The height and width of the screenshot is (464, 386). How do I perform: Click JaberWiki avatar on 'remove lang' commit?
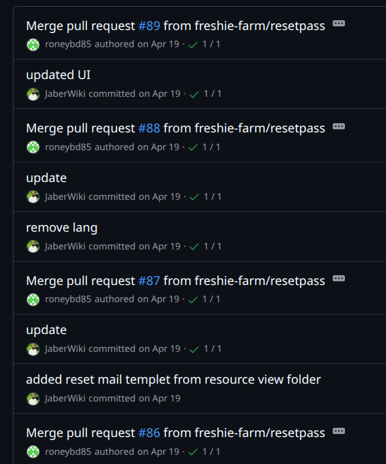pyautogui.click(x=33, y=246)
